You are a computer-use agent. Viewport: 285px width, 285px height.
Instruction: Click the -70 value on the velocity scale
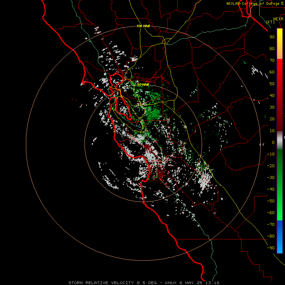[x=271, y=225]
